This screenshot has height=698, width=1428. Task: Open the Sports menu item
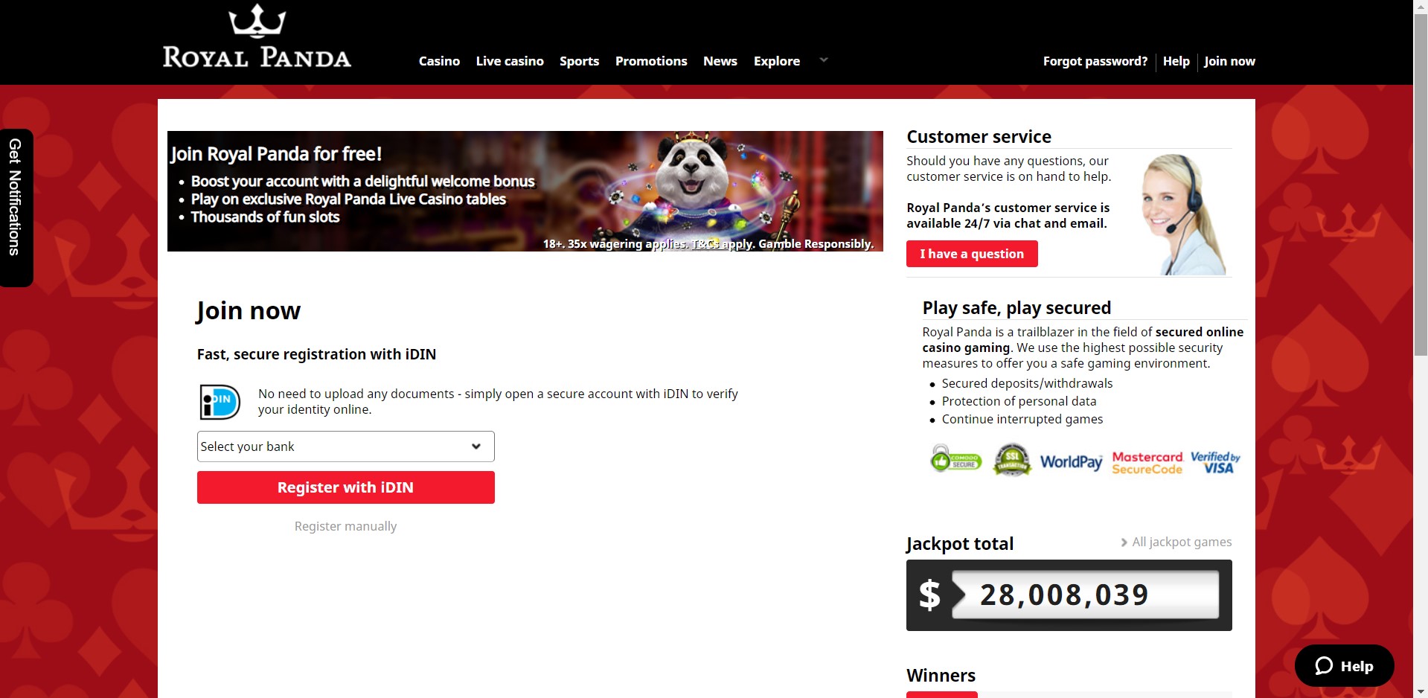point(579,61)
